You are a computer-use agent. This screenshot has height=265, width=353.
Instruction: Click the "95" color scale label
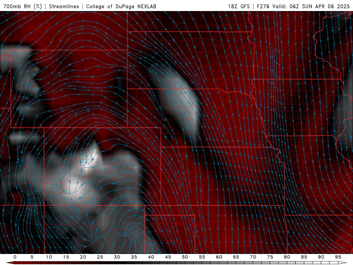[338, 257]
